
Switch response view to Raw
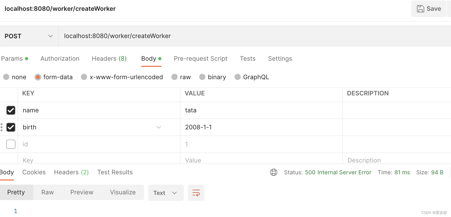pos(48,192)
